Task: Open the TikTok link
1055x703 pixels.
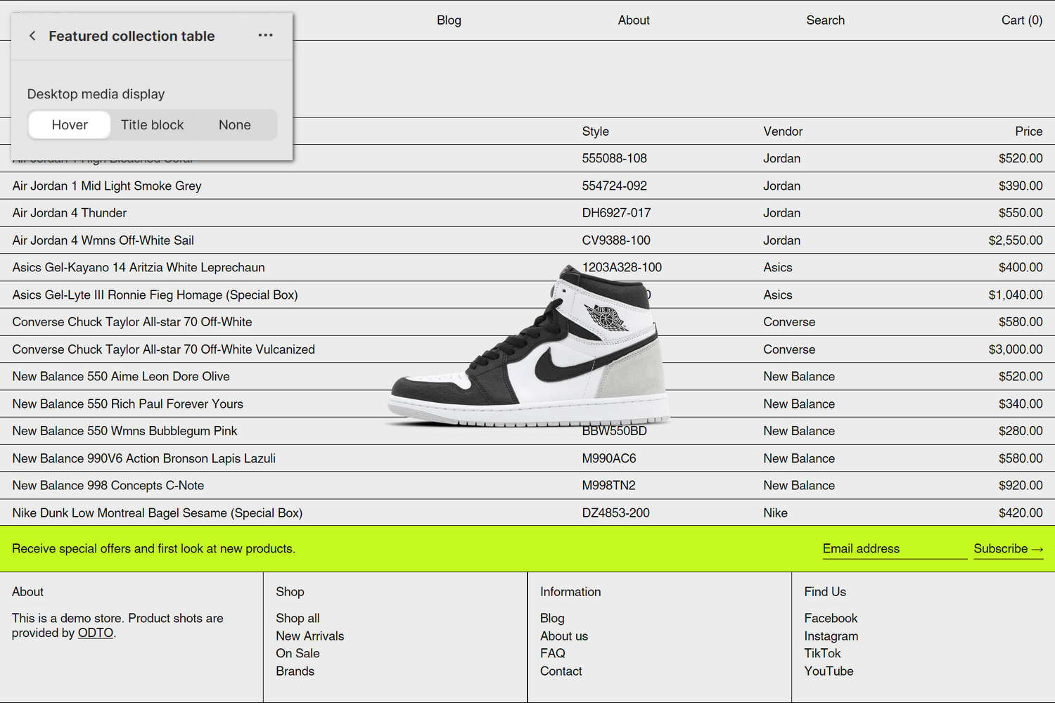Action: coord(821,653)
